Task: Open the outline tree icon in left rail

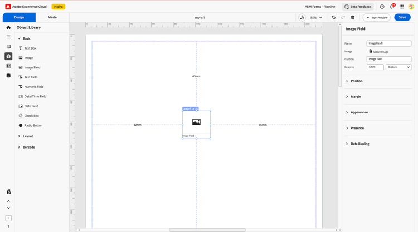Action: pos(8,47)
